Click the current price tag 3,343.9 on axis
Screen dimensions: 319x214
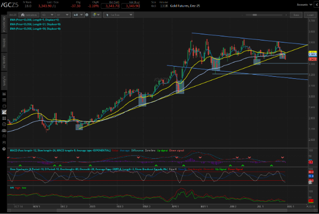[x=312, y=59]
